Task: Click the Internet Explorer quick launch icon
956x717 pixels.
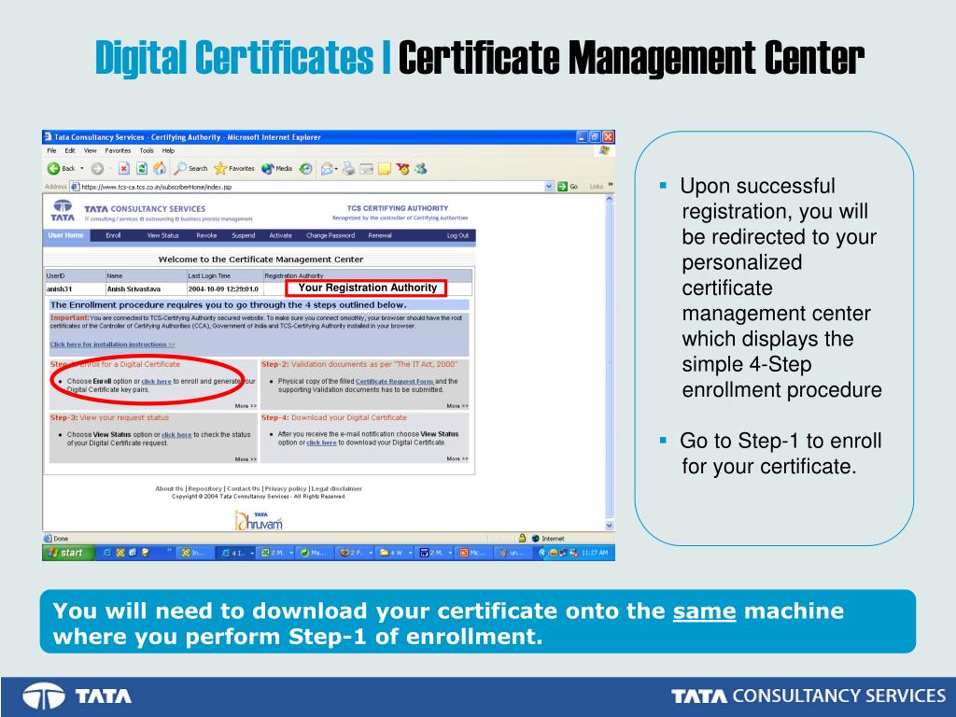Action: point(107,553)
